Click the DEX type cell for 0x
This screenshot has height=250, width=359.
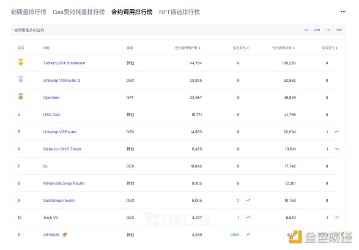pyautogui.click(x=130, y=166)
